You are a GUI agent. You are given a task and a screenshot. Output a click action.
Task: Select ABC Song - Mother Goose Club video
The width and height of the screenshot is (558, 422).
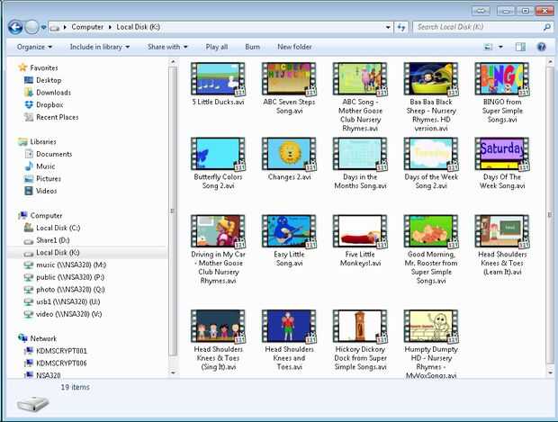click(x=360, y=97)
